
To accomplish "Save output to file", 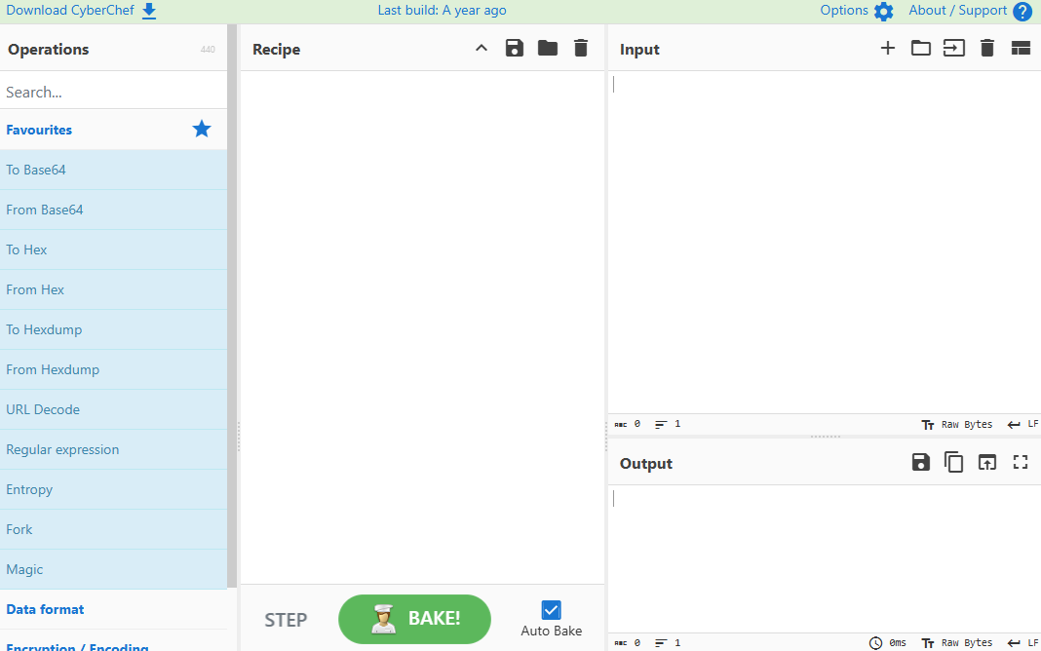I will tap(921, 463).
